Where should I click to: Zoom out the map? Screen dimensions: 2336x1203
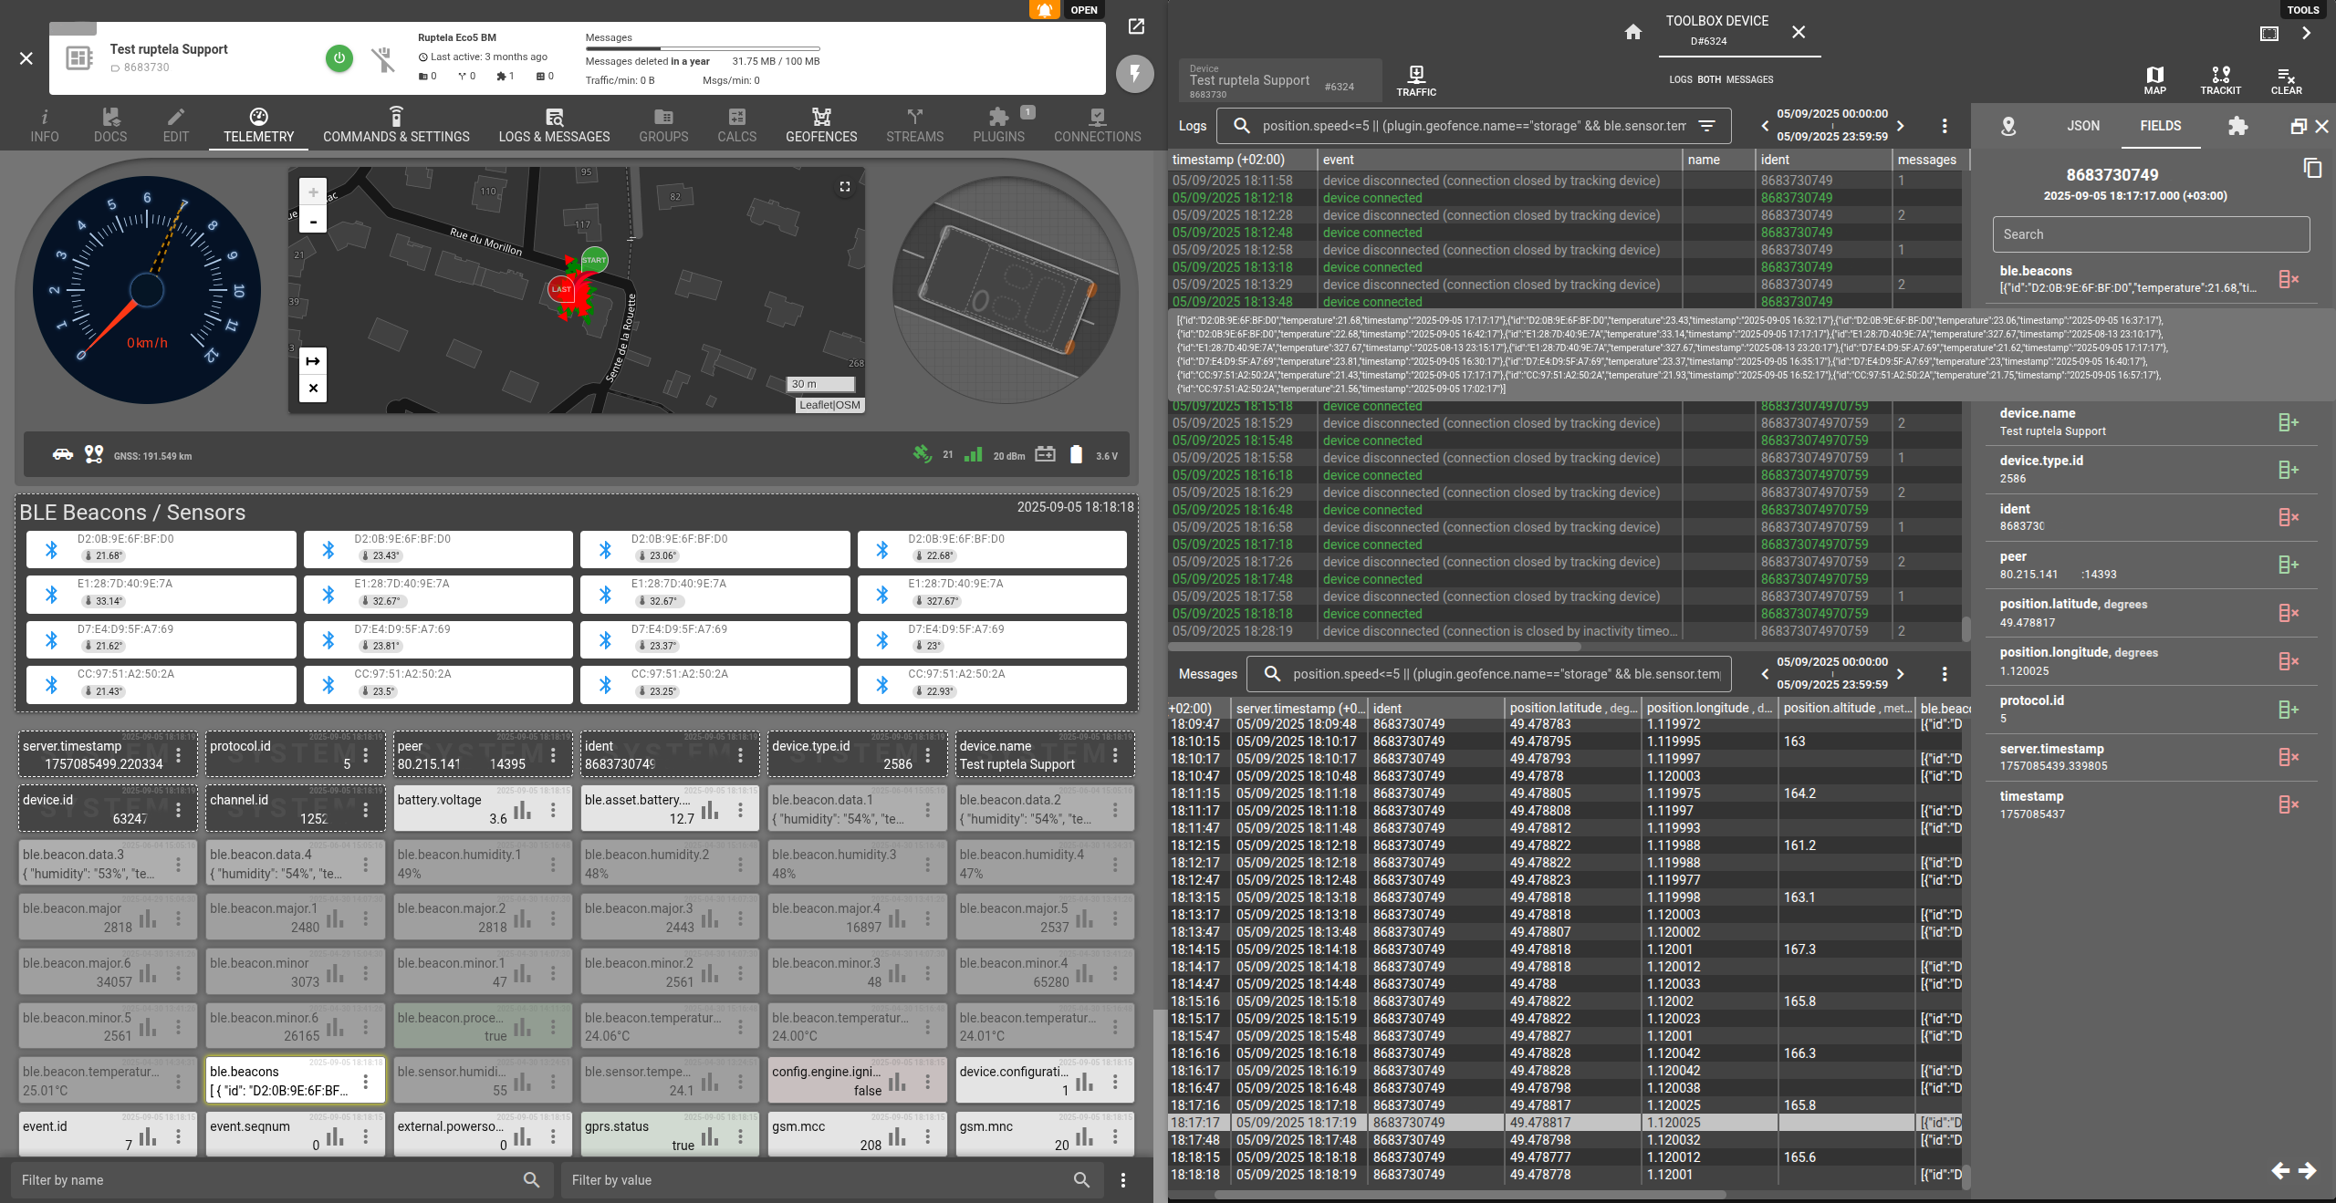[x=313, y=221]
